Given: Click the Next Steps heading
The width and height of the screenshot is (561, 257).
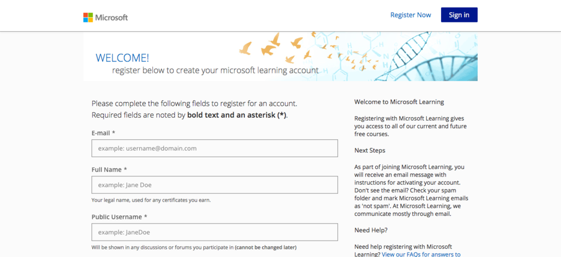Looking at the screenshot, I should 370,150.
